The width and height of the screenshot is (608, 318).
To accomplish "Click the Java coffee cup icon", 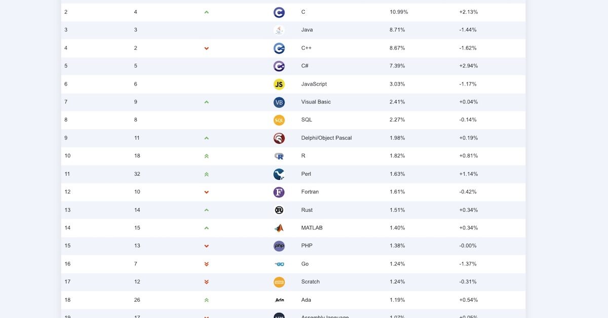I will pyautogui.click(x=279, y=30).
